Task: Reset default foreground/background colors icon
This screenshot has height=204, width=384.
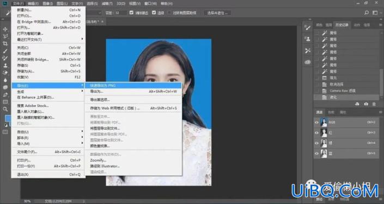Action: [6, 125]
